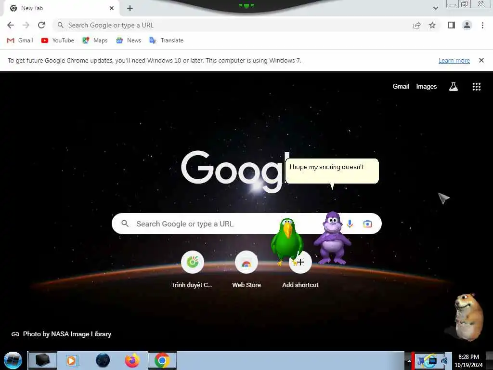The height and width of the screenshot is (370, 493).
Task: Open the Images link on the Google page
Action: tap(427, 87)
